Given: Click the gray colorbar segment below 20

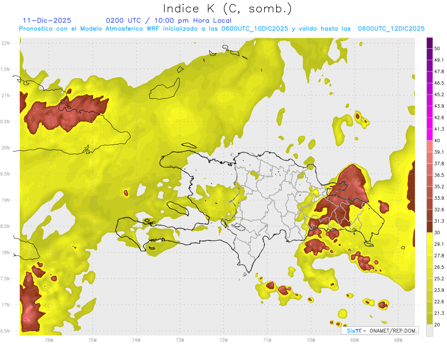Looking at the screenshot, I should click(429, 330).
